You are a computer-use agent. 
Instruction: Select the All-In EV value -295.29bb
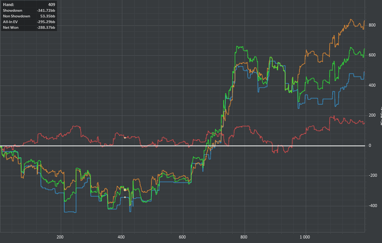pos(46,22)
